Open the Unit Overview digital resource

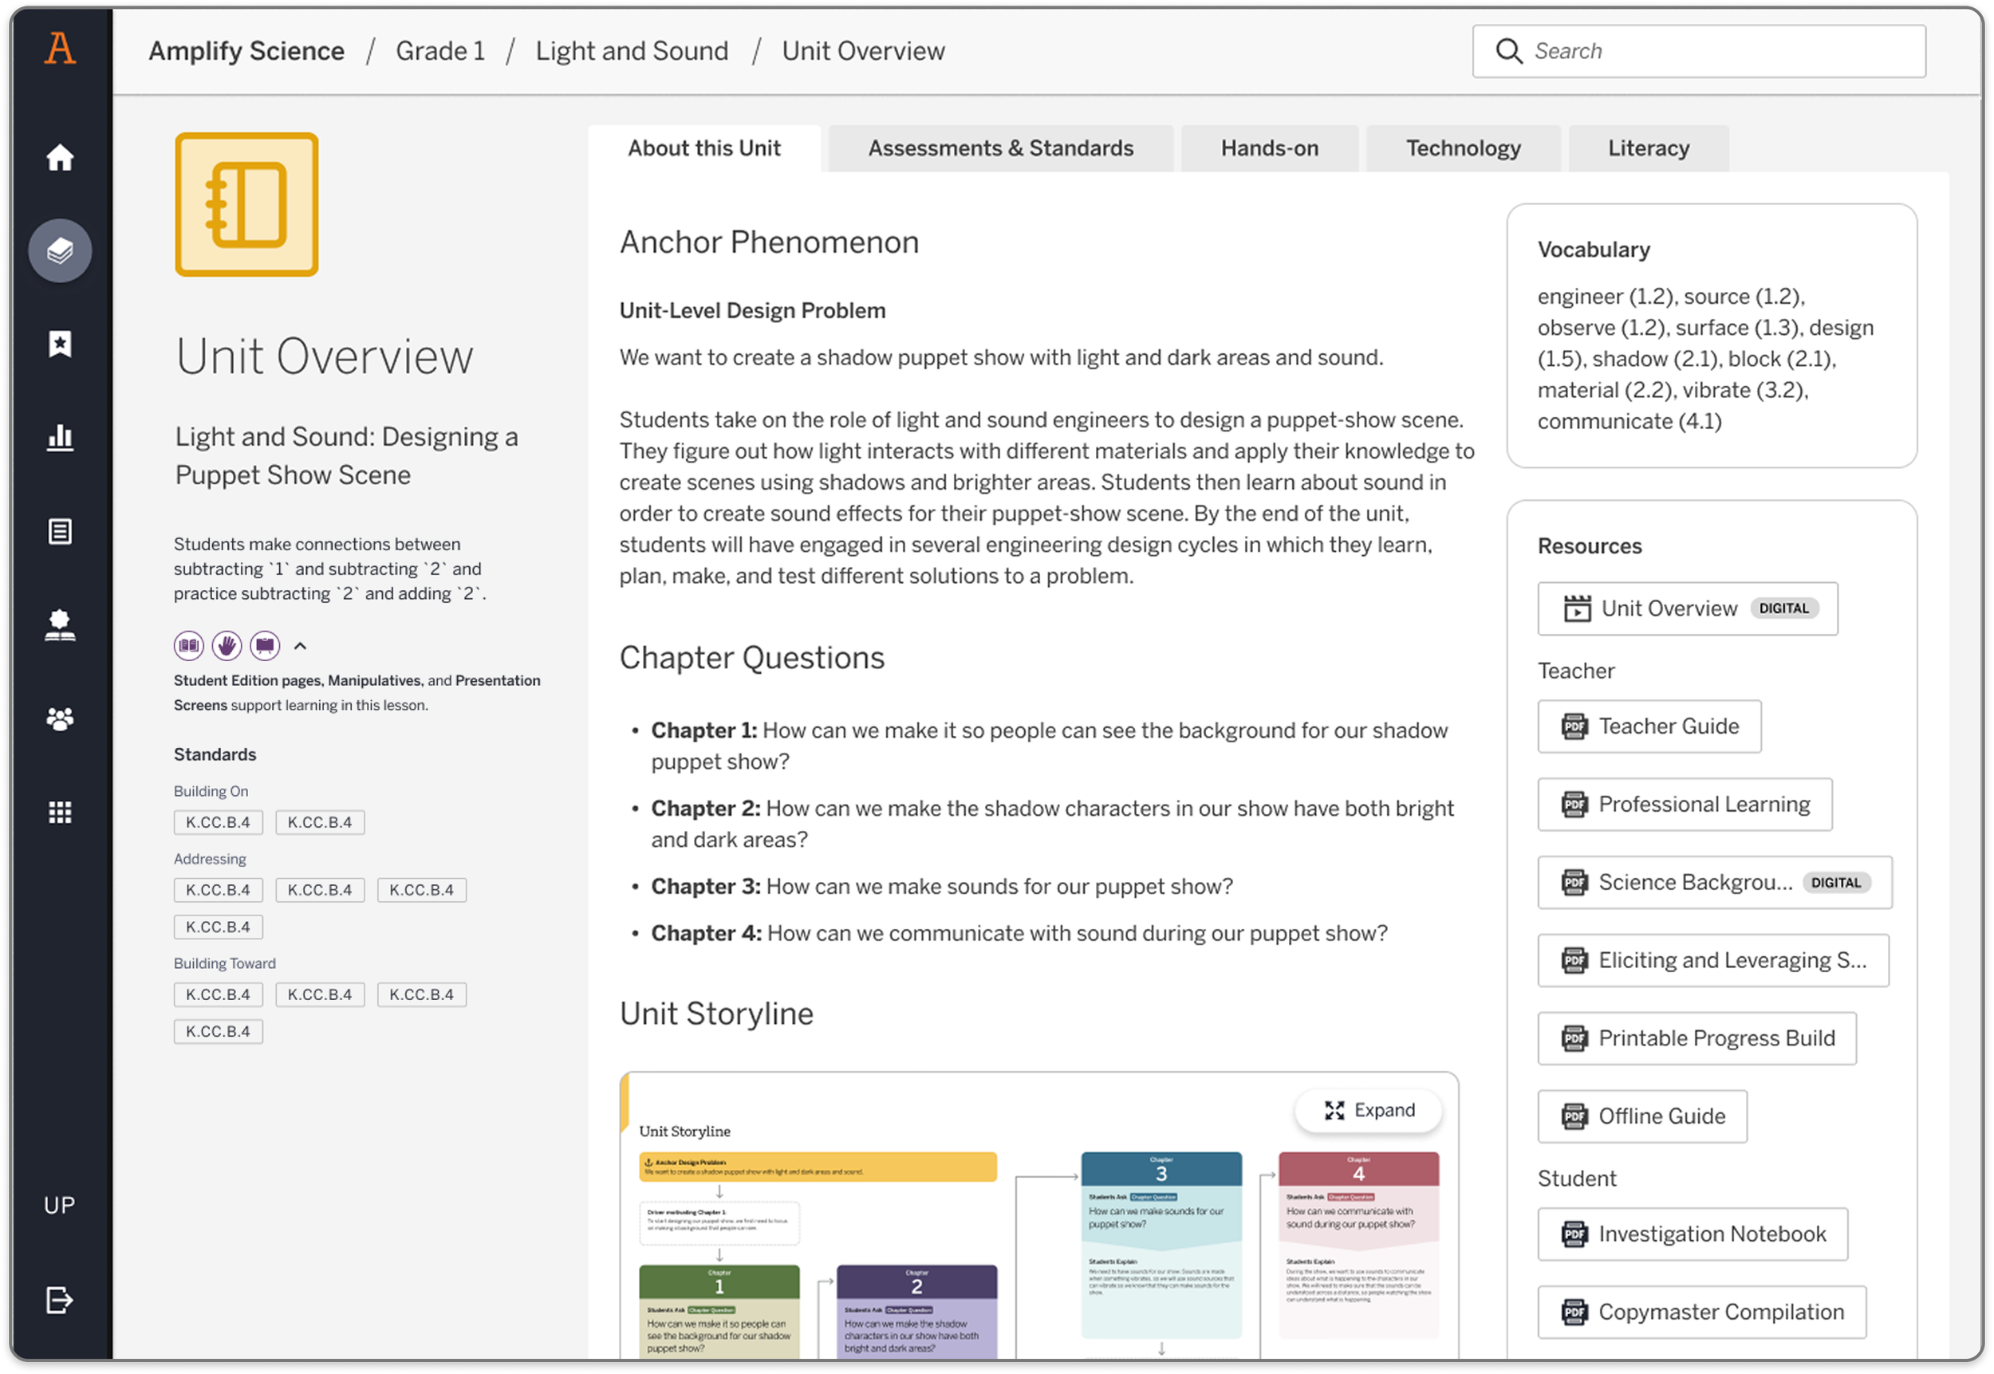pos(1687,608)
